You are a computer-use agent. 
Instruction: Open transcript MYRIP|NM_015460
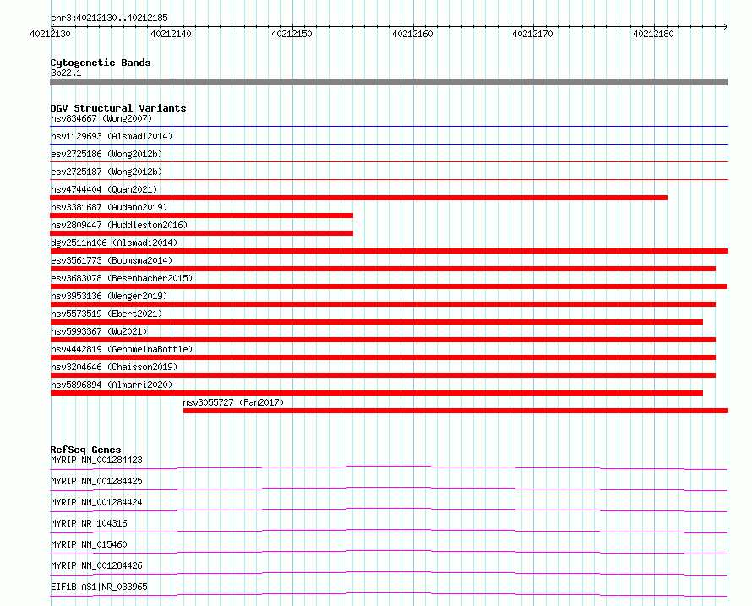click(89, 544)
